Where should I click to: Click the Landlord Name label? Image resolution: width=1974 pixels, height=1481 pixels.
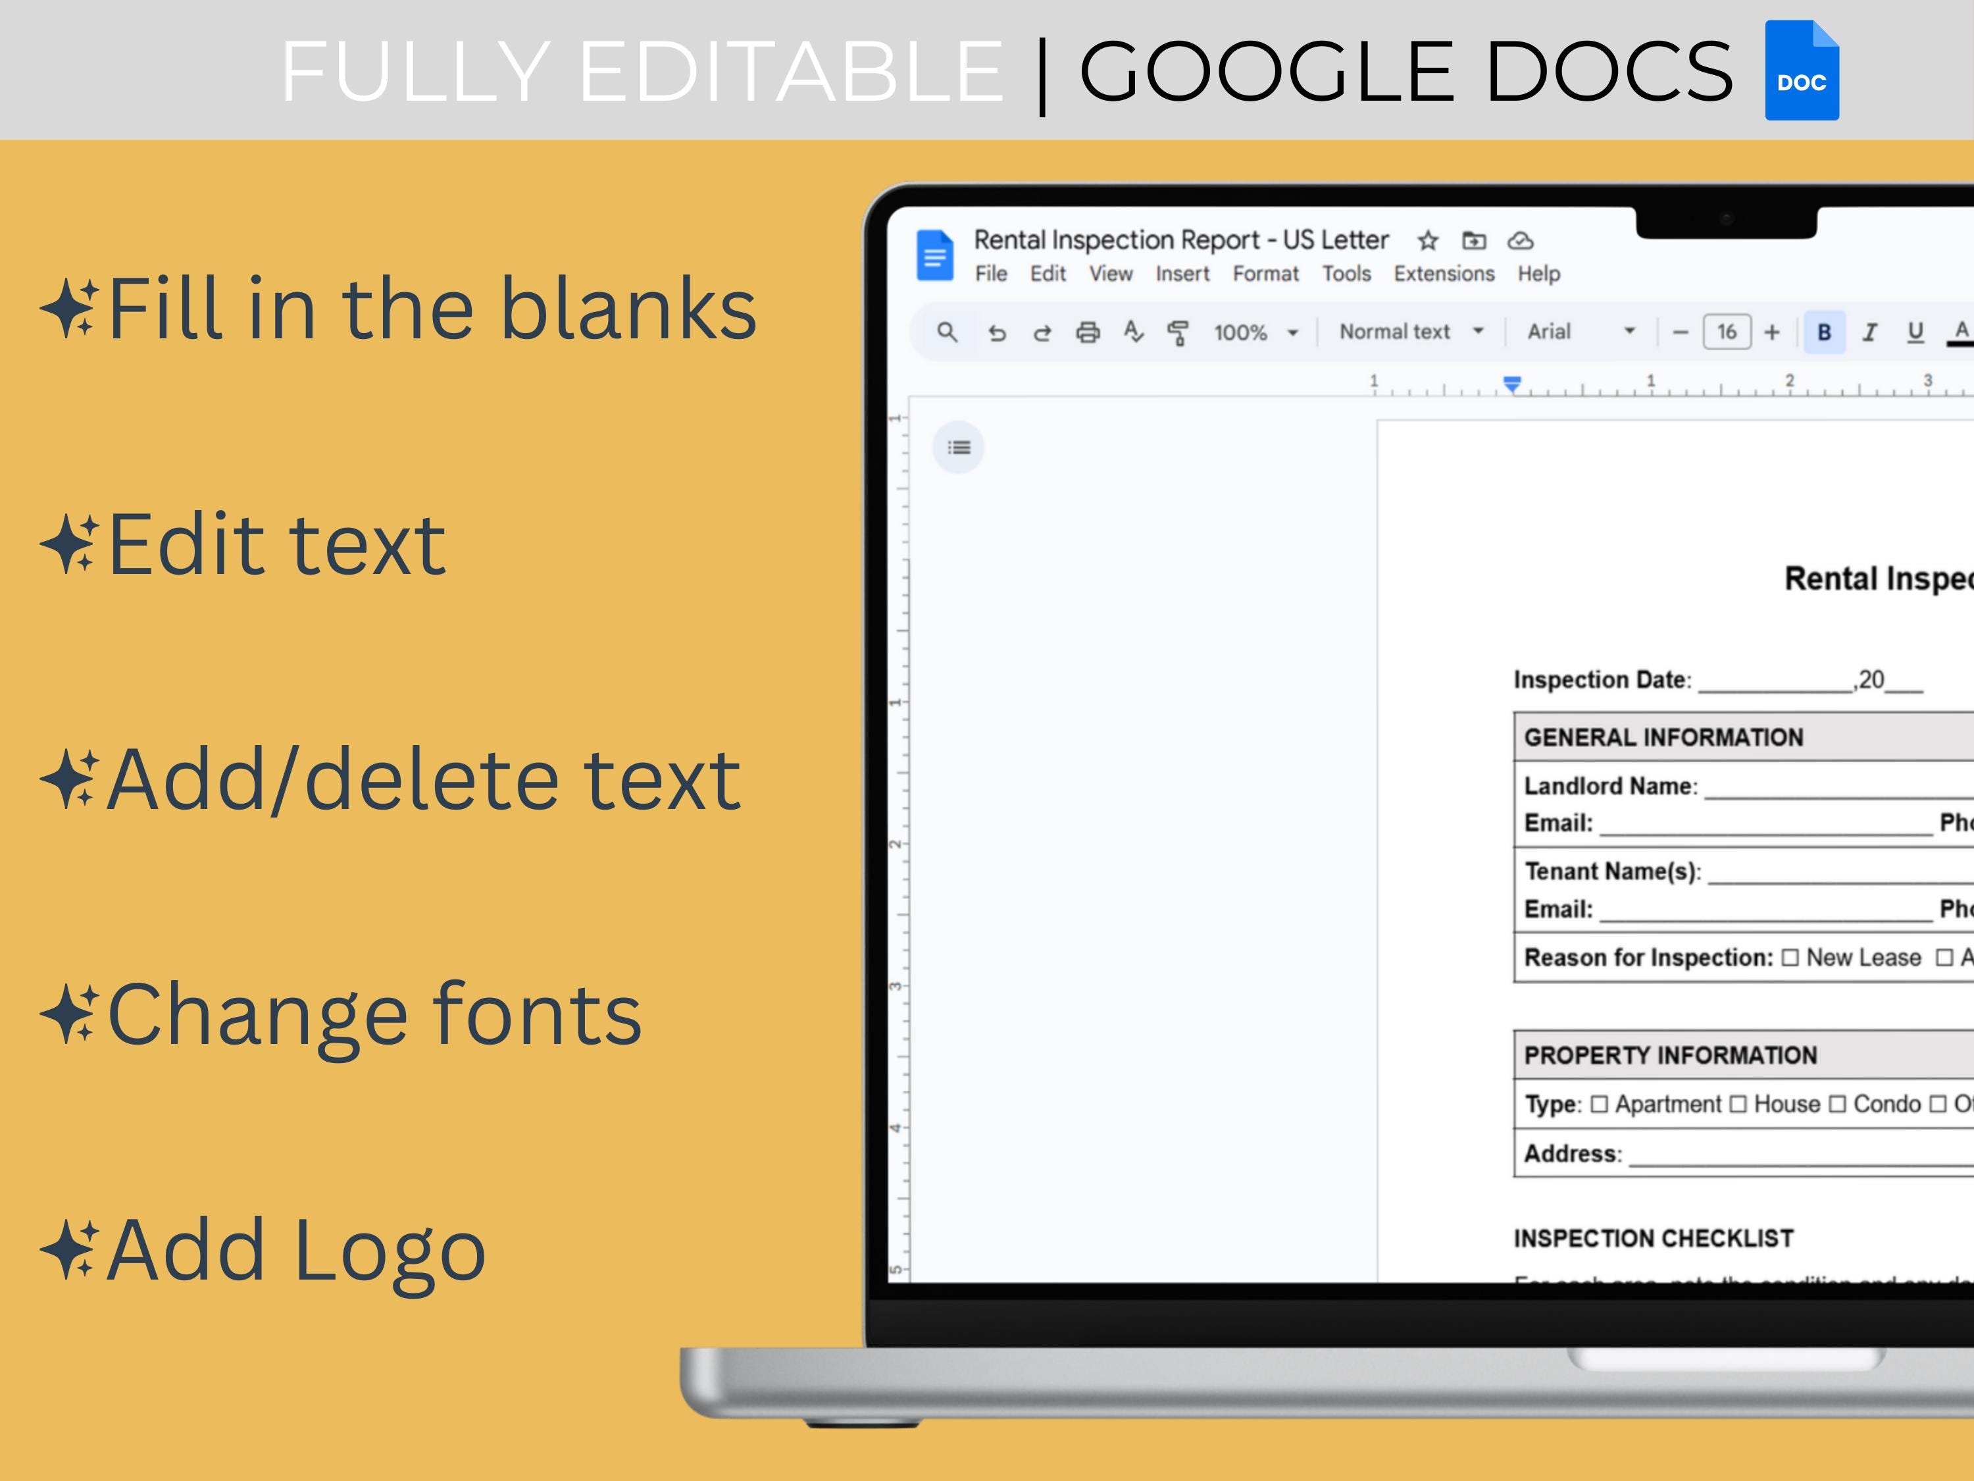point(1611,787)
